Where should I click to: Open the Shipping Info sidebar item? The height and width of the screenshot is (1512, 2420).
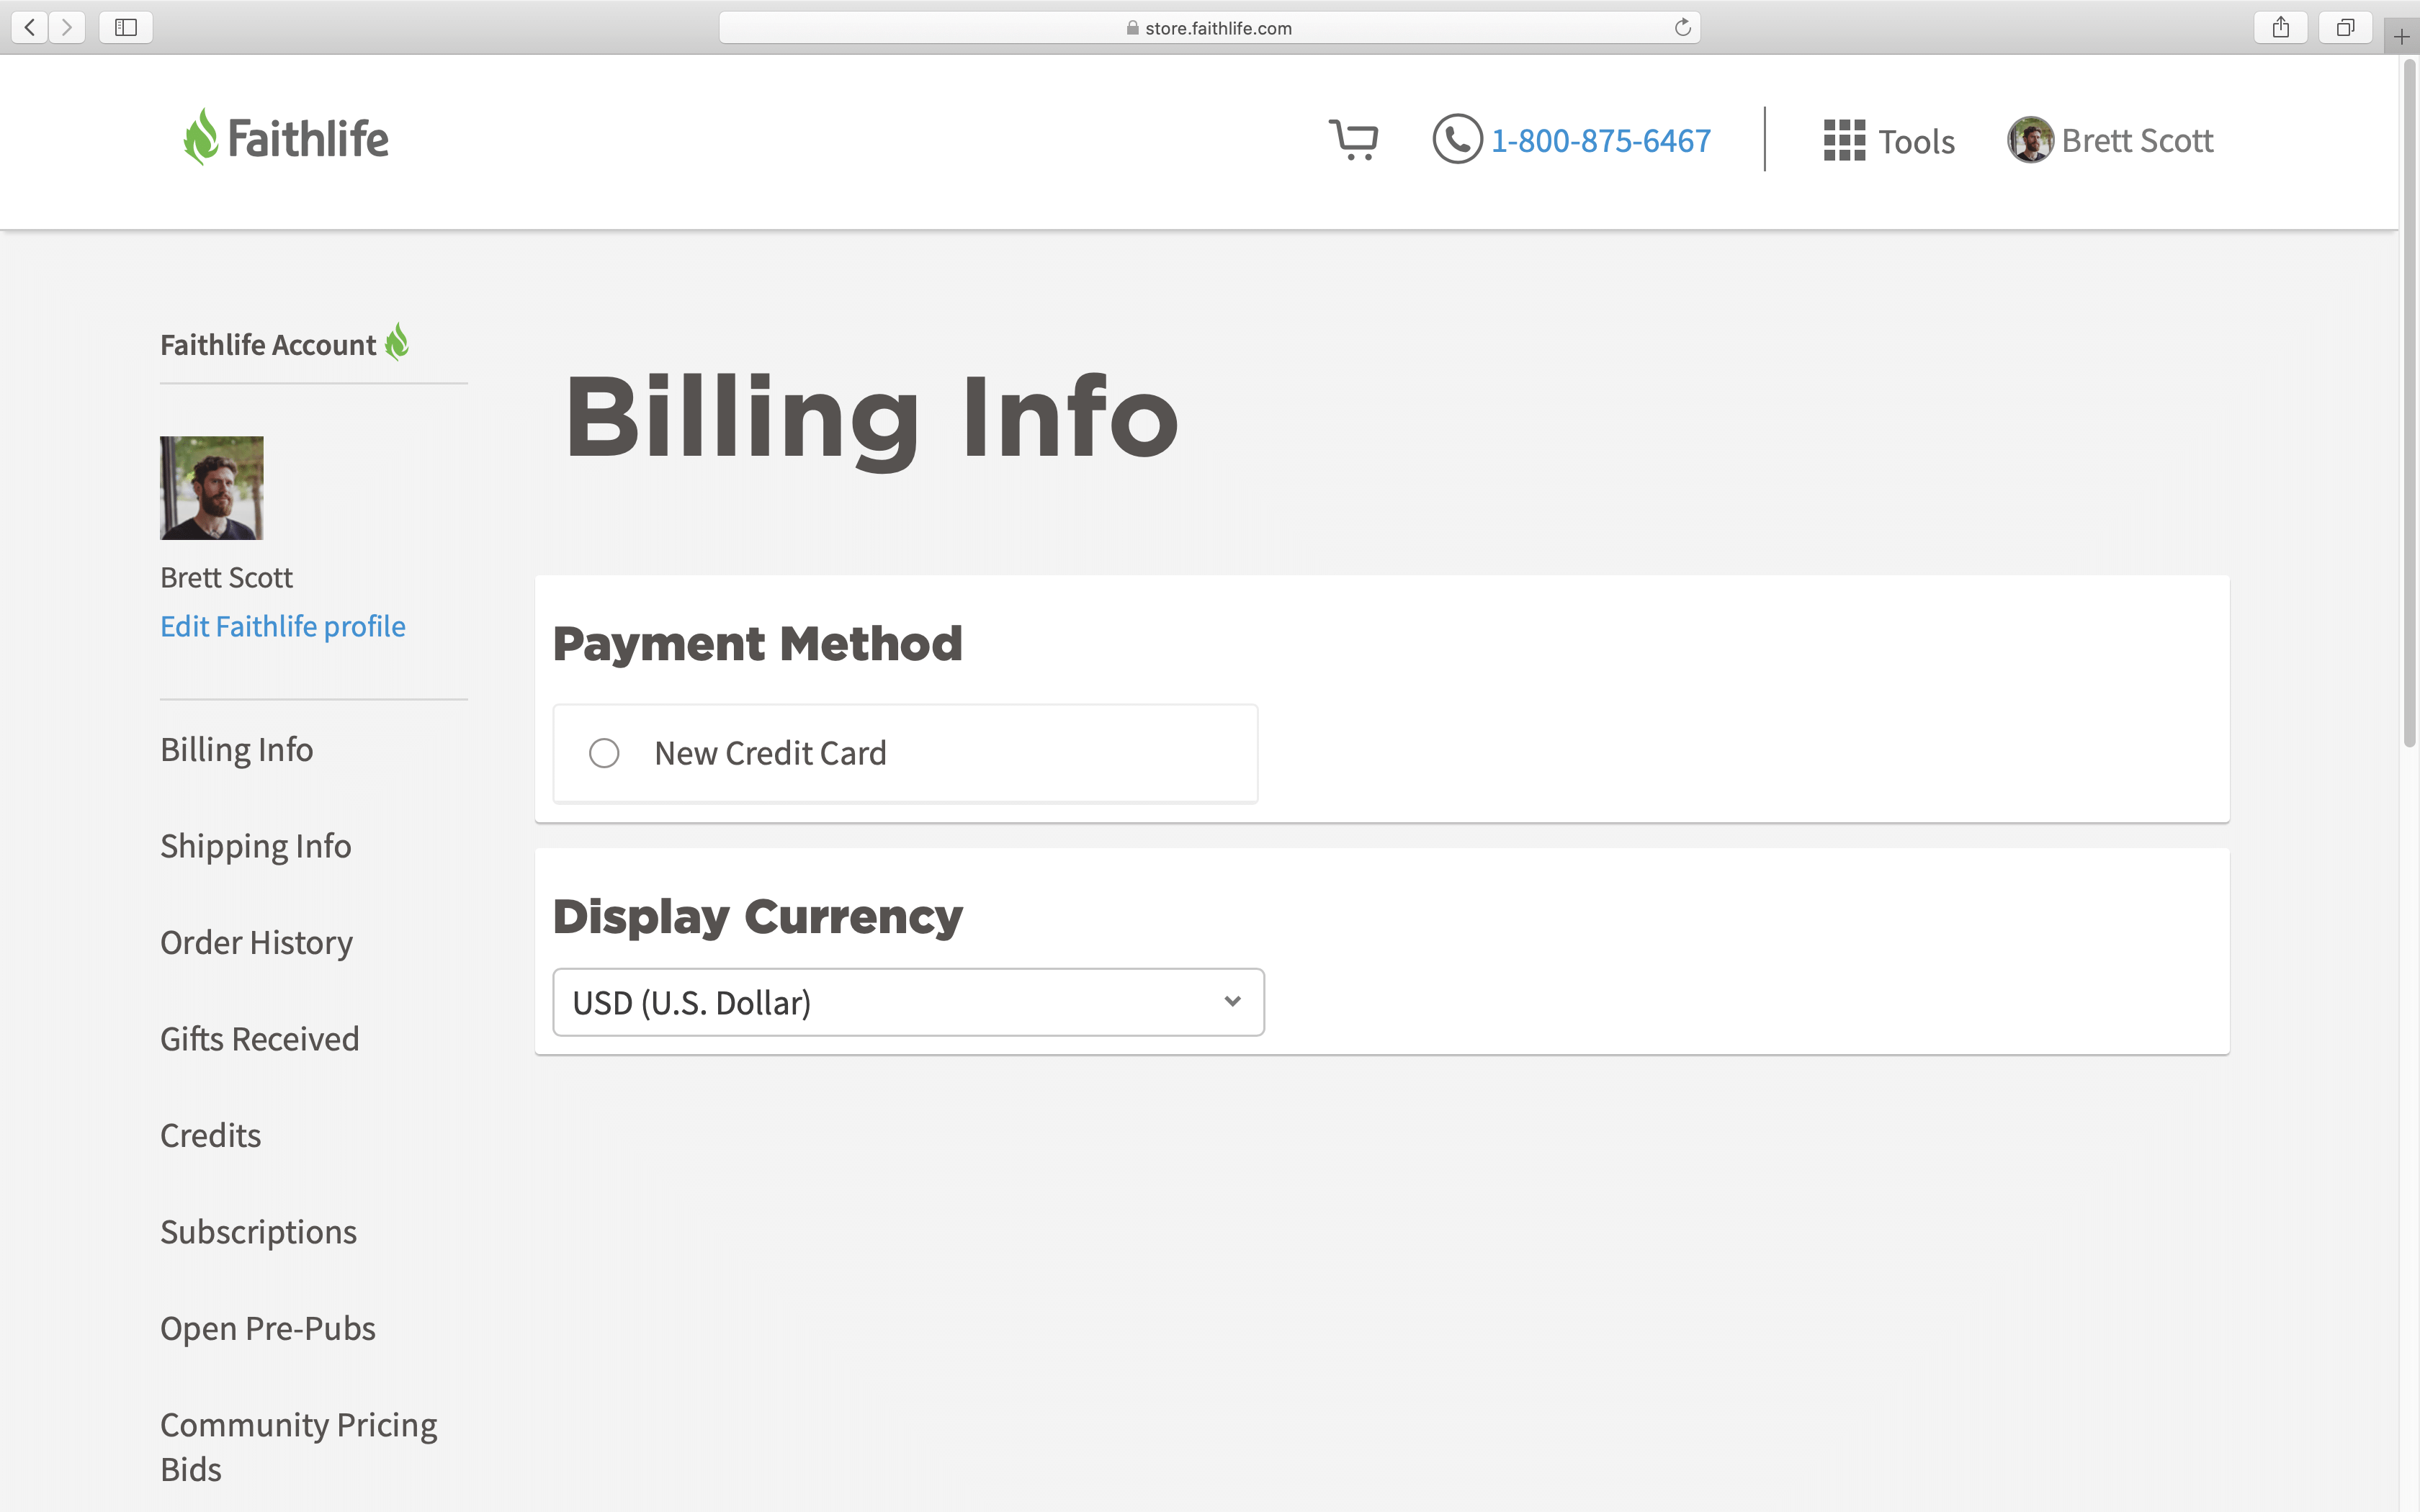[x=255, y=846]
